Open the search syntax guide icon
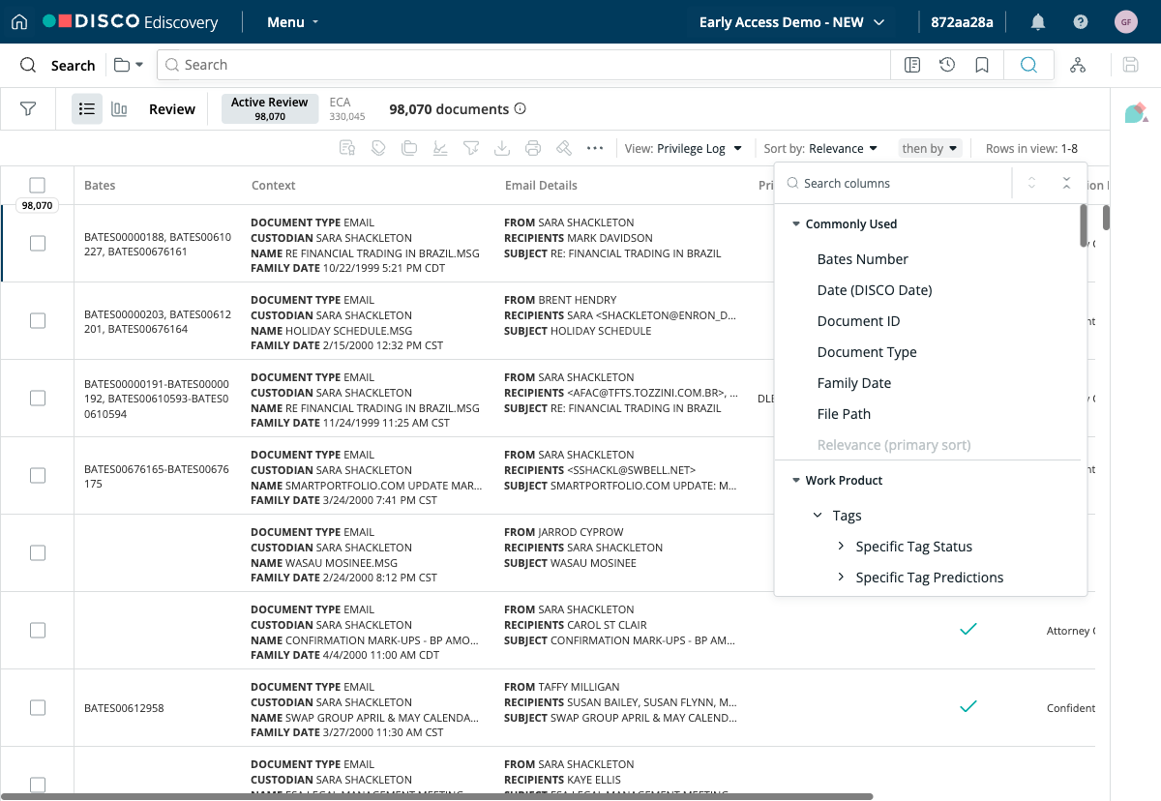The width and height of the screenshot is (1161, 801). click(x=911, y=65)
